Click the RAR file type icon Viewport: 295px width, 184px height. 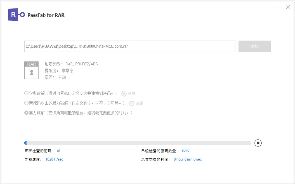click(x=31, y=70)
